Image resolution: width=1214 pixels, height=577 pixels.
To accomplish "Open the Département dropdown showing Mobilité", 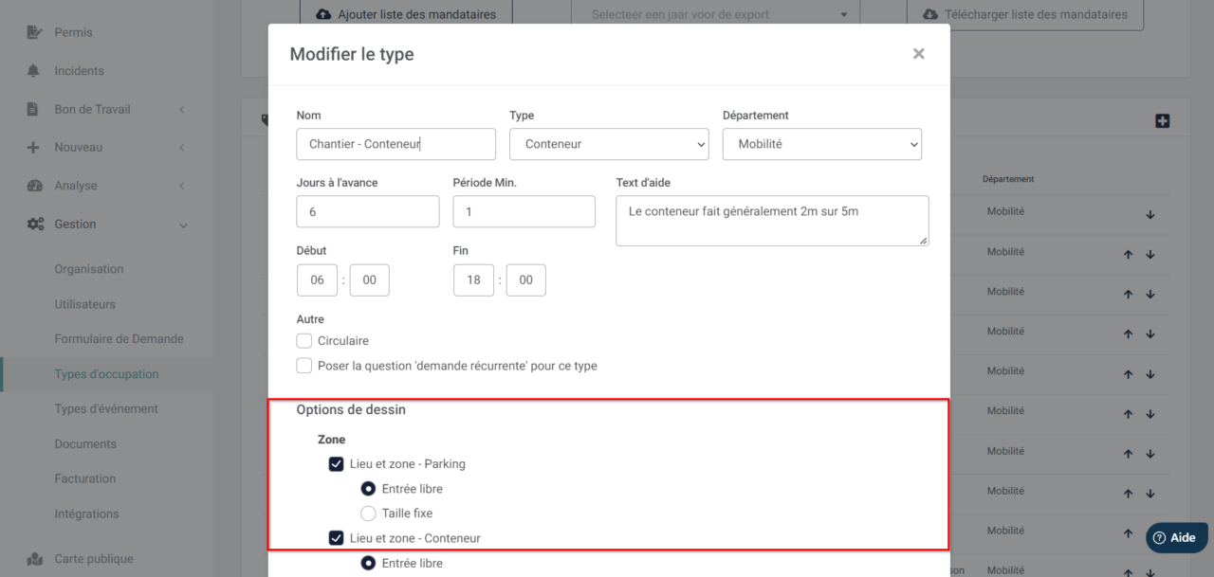I will [x=821, y=144].
